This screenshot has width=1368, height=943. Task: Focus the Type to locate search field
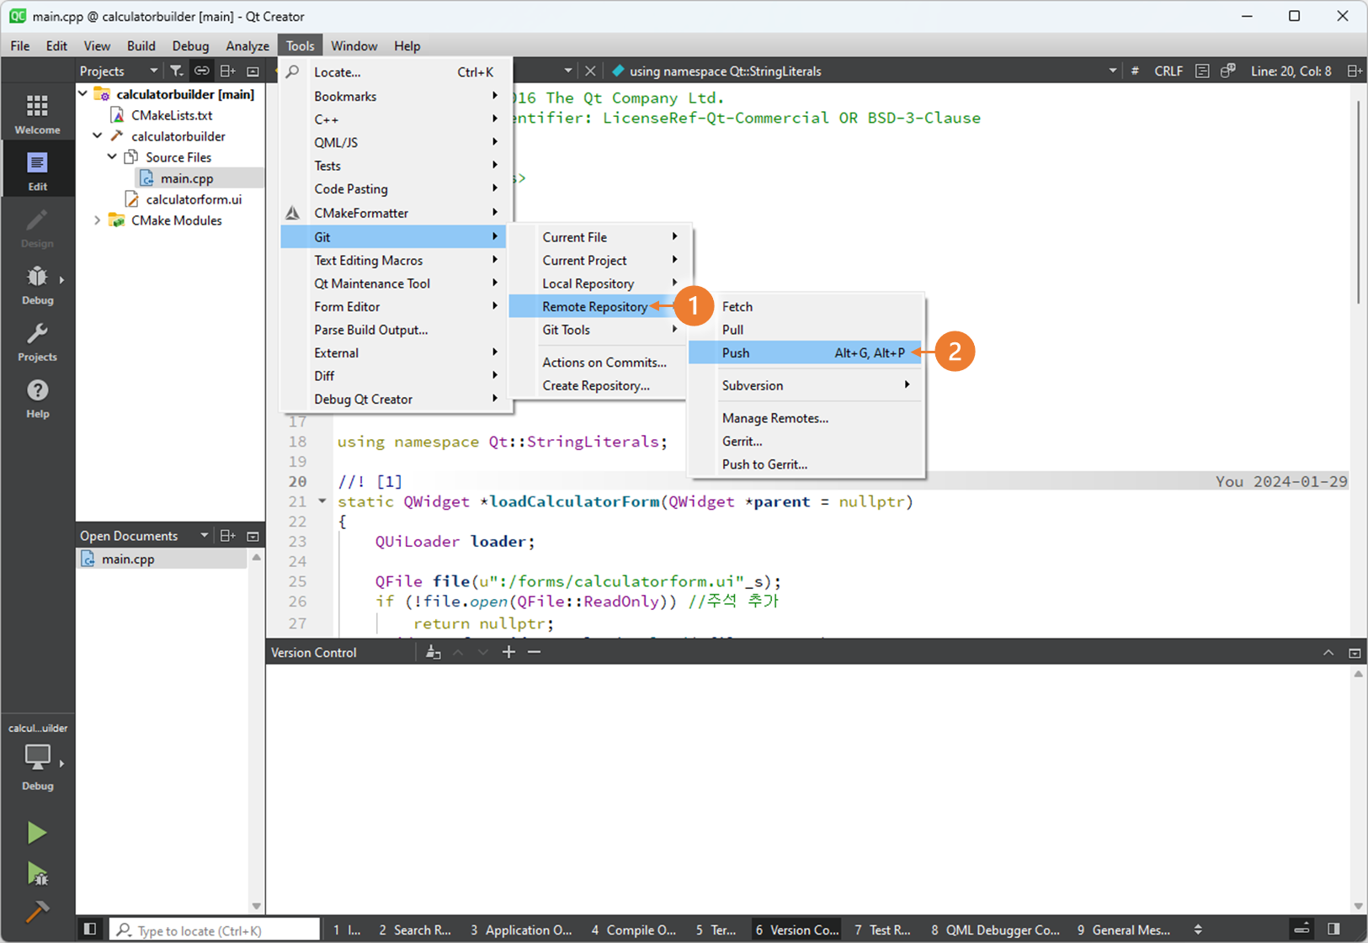[215, 930]
